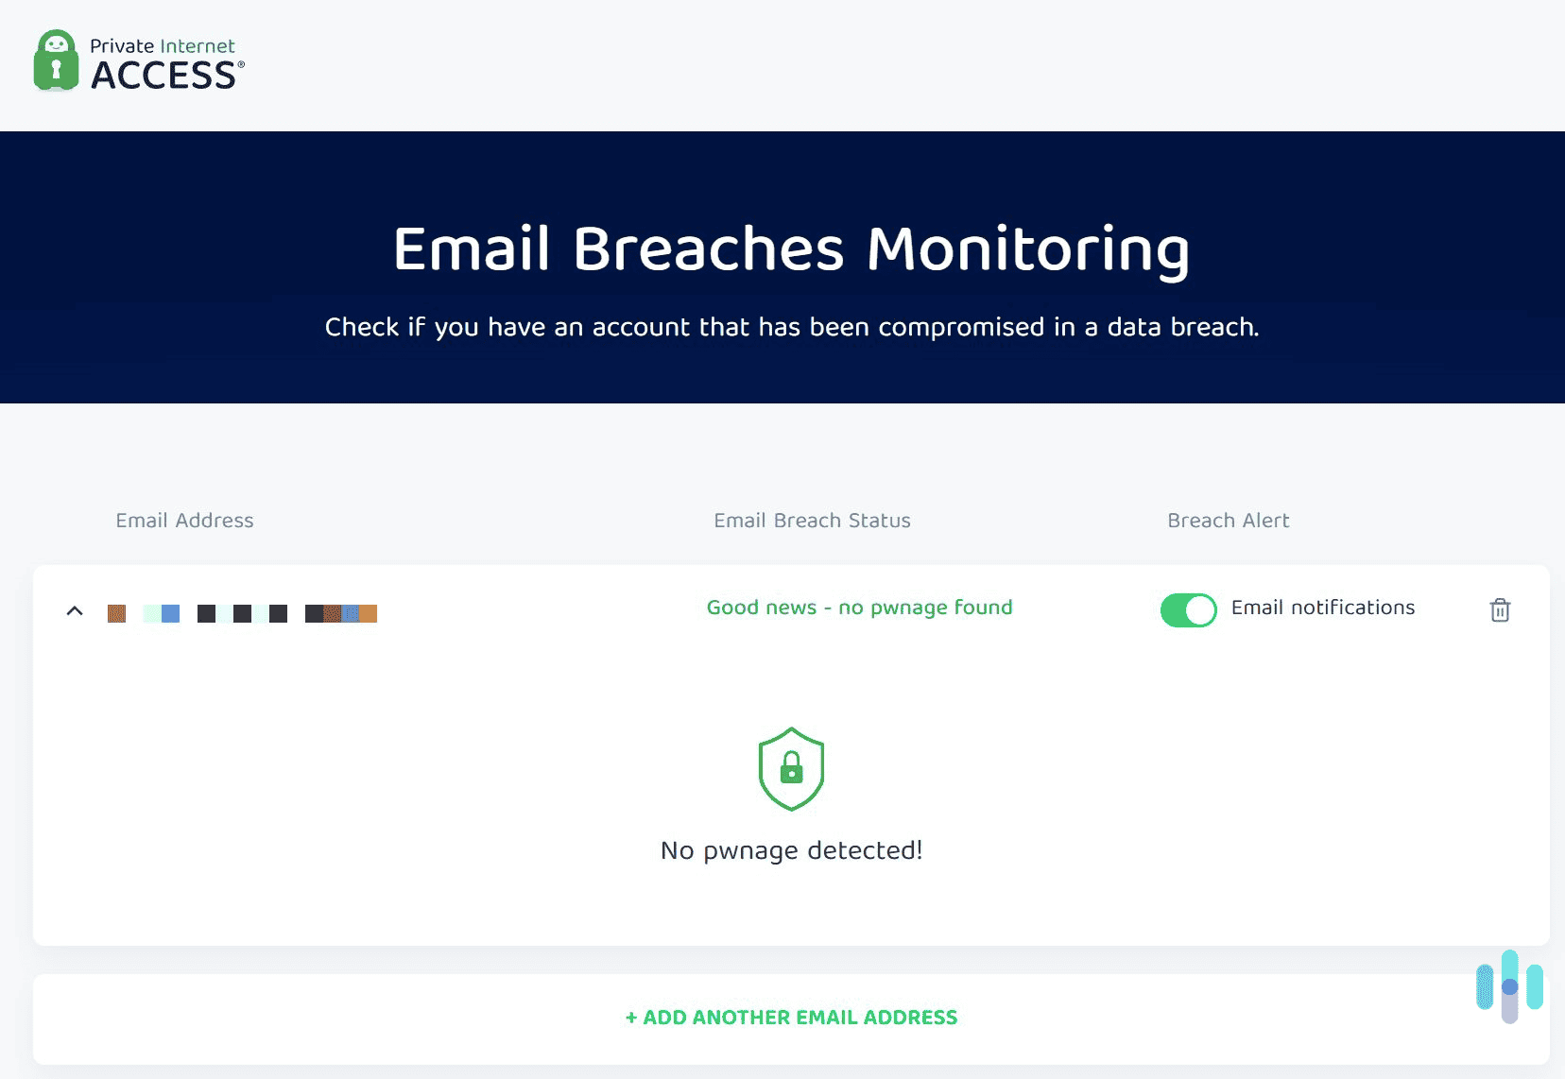Click the 'Good news - no pwnage found' status
This screenshot has width=1565, height=1079.
click(x=859, y=608)
